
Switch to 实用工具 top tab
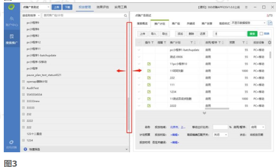[x=121, y=7]
